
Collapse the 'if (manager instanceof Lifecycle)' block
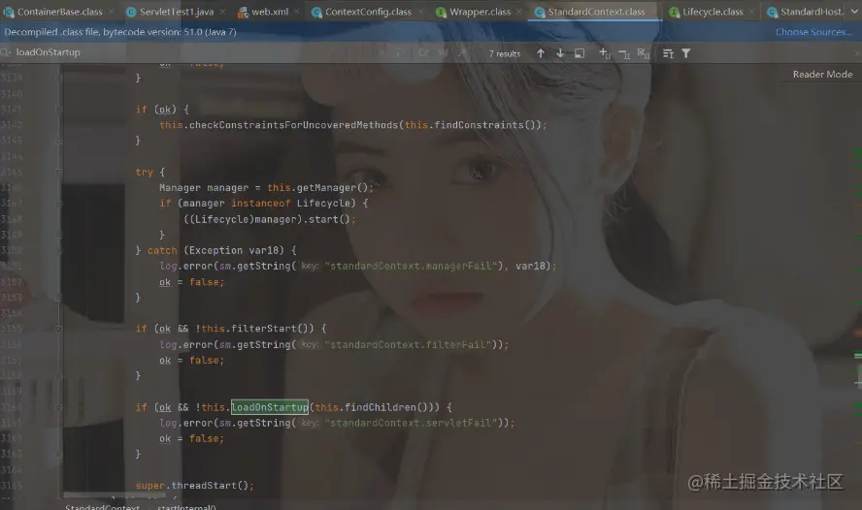59,203
